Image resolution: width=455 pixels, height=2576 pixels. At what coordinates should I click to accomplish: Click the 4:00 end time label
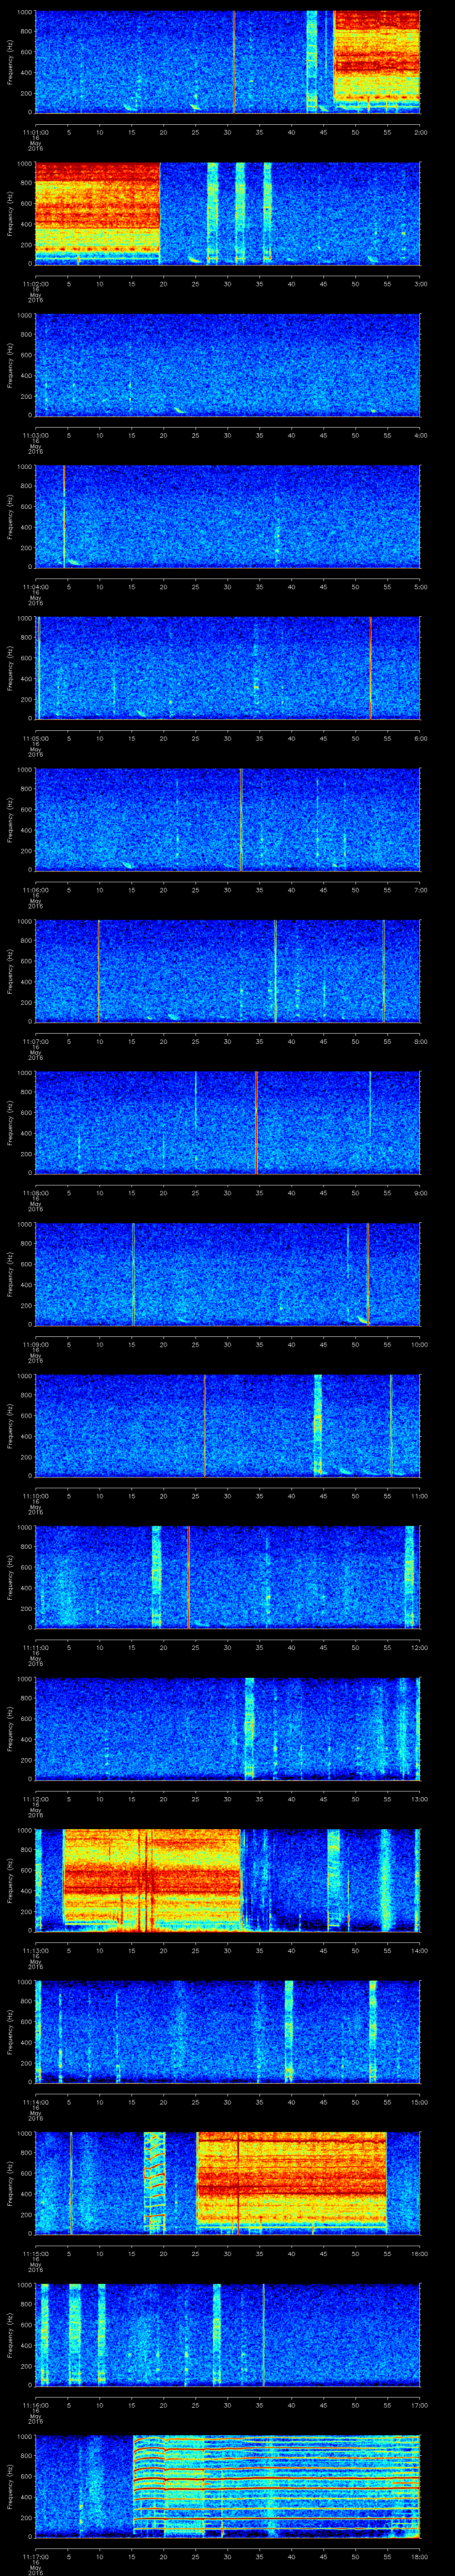pos(420,434)
